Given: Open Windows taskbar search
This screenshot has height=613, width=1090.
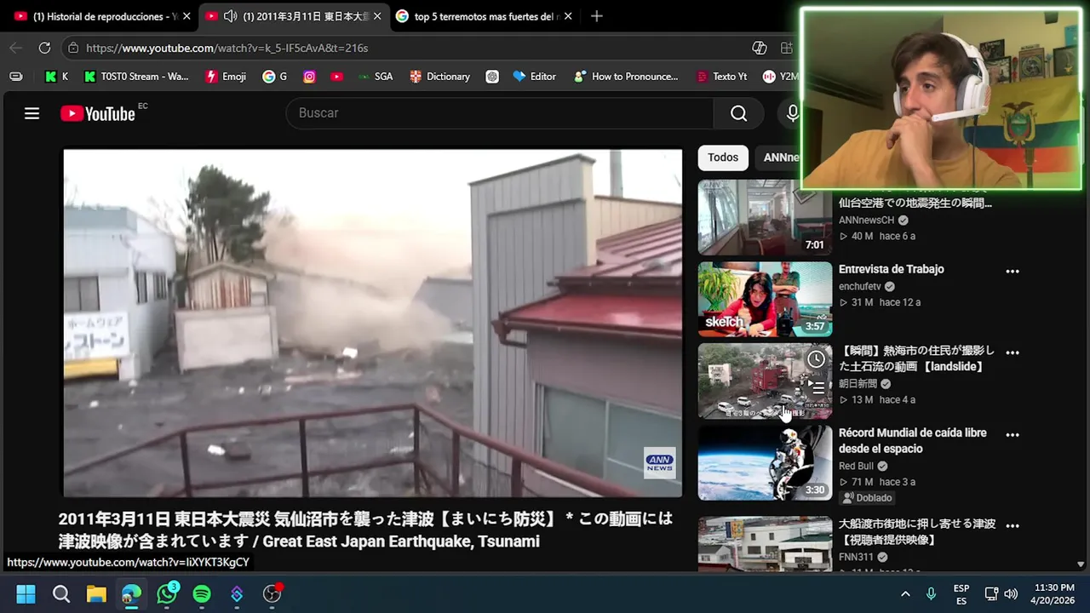Looking at the screenshot, I should point(61,593).
